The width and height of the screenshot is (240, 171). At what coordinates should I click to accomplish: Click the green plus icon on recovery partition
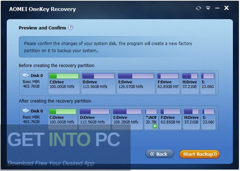click(x=155, y=126)
